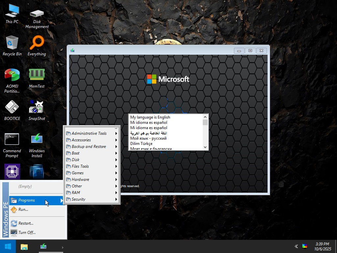The image size is (337, 253).
Task: Expand hidden icons with the taskbar chevron
Action: (296, 246)
